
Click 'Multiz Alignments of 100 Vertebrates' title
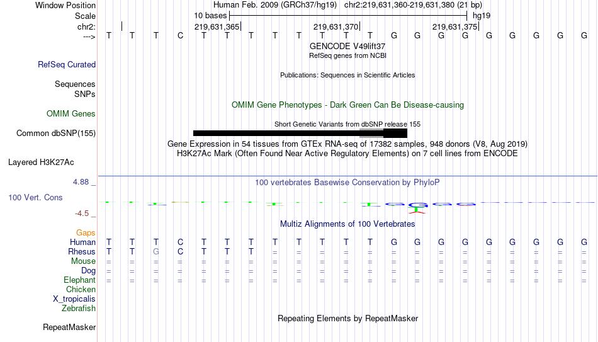click(347, 224)
